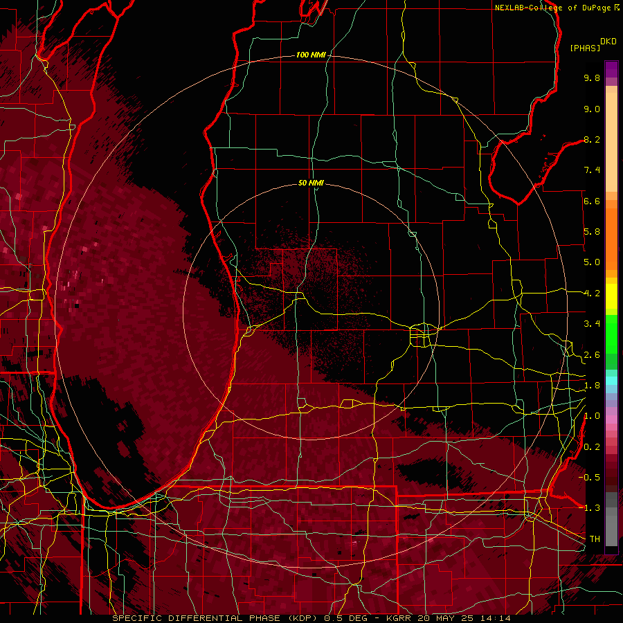The width and height of the screenshot is (623, 623).
Task: Pick the yellow segment of the color scale
Action: pos(611,296)
